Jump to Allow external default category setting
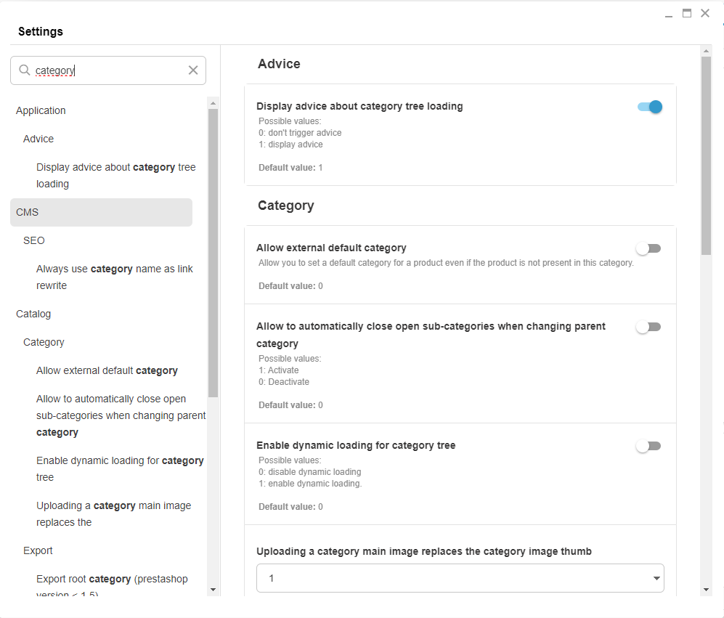This screenshot has width=724, height=618. (x=107, y=370)
